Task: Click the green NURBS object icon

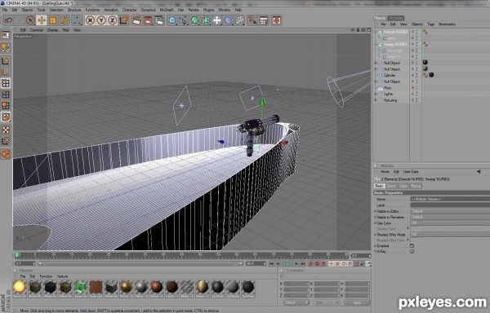Action: pos(194,20)
